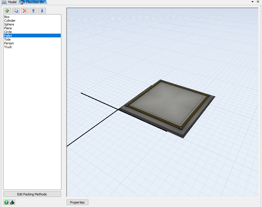
Task: Select the Tote flowitem entry
Action: (7, 39)
